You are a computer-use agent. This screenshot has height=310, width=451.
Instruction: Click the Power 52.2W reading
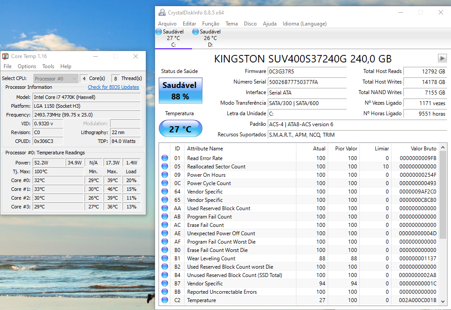pos(49,162)
